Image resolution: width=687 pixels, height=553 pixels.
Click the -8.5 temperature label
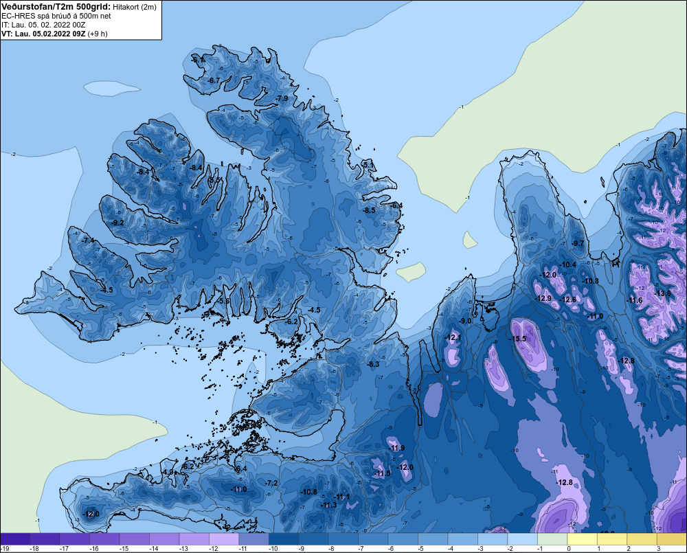369,210
